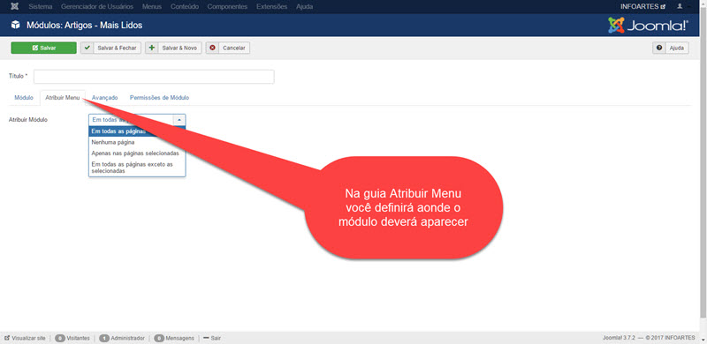Click the Administrador counter badge

point(104,338)
